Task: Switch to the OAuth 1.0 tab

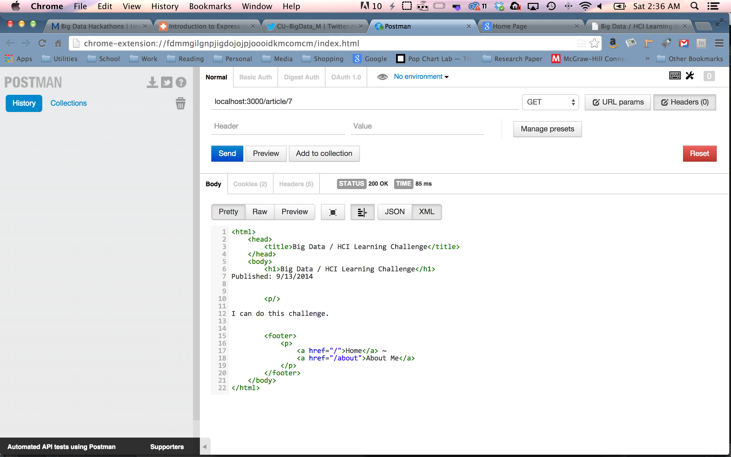Action: point(346,77)
